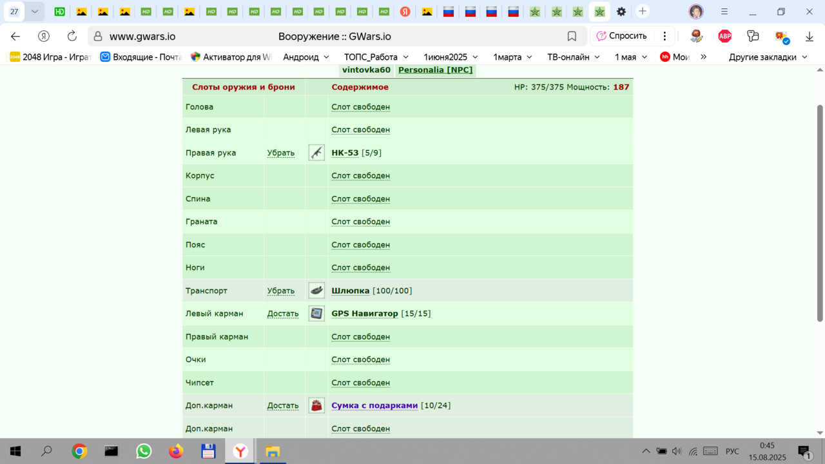This screenshot has width=825, height=464.
Task: Open the Сумка с подарками link
Action: pyautogui.click(x=374, y=405)
